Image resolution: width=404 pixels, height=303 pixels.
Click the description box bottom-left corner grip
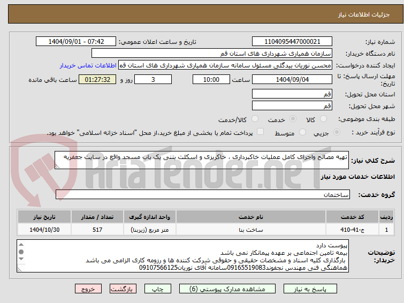57,166
